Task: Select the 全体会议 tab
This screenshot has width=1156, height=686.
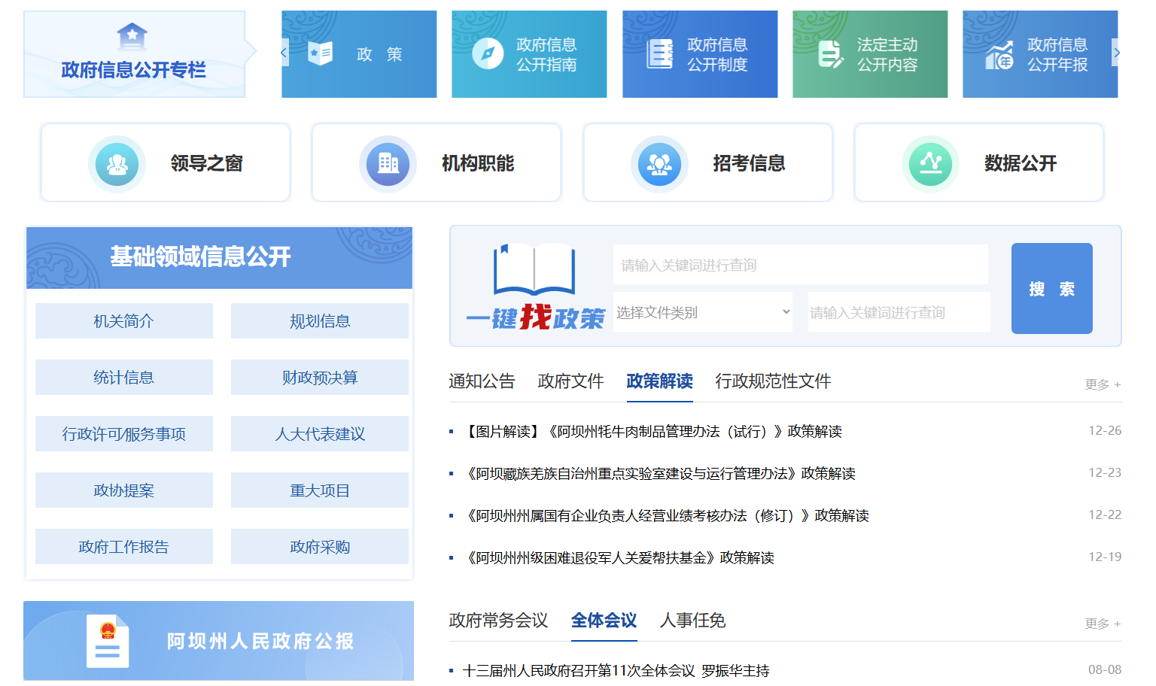Action: pos(604,621)
